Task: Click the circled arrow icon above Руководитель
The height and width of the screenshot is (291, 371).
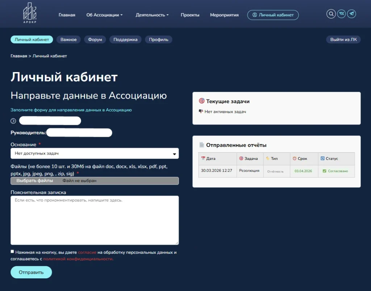Action: pyautogui.click(x=13, y=121)
